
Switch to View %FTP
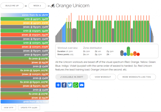pyautogui.click(x=9, y=108)
